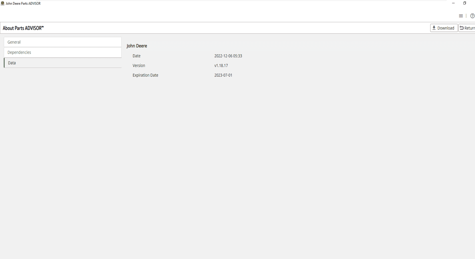Click the expiration value 2023-07-01
Viewport: 475px width, 259px height.
coord(223,75)
